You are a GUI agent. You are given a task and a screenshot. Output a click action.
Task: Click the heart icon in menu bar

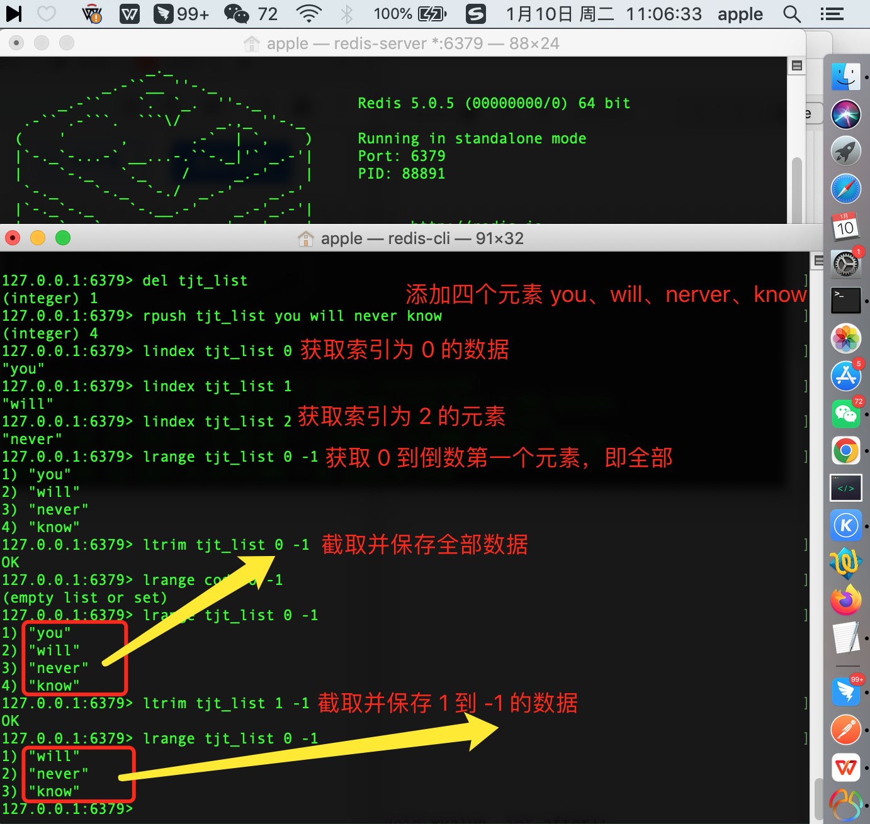[x=47, y=13]
